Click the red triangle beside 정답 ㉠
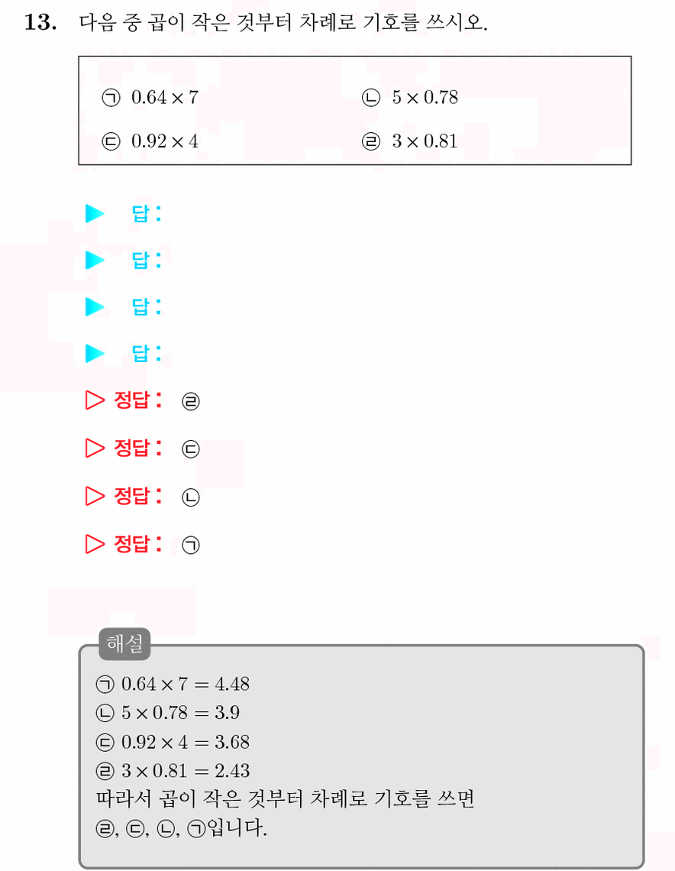675x871 pixels. tap(95, 544)
